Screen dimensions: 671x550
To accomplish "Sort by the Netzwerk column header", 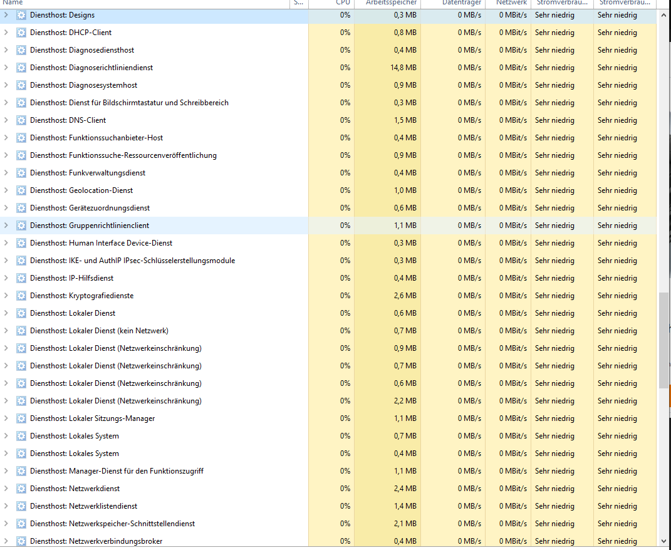I will point(508,3).
